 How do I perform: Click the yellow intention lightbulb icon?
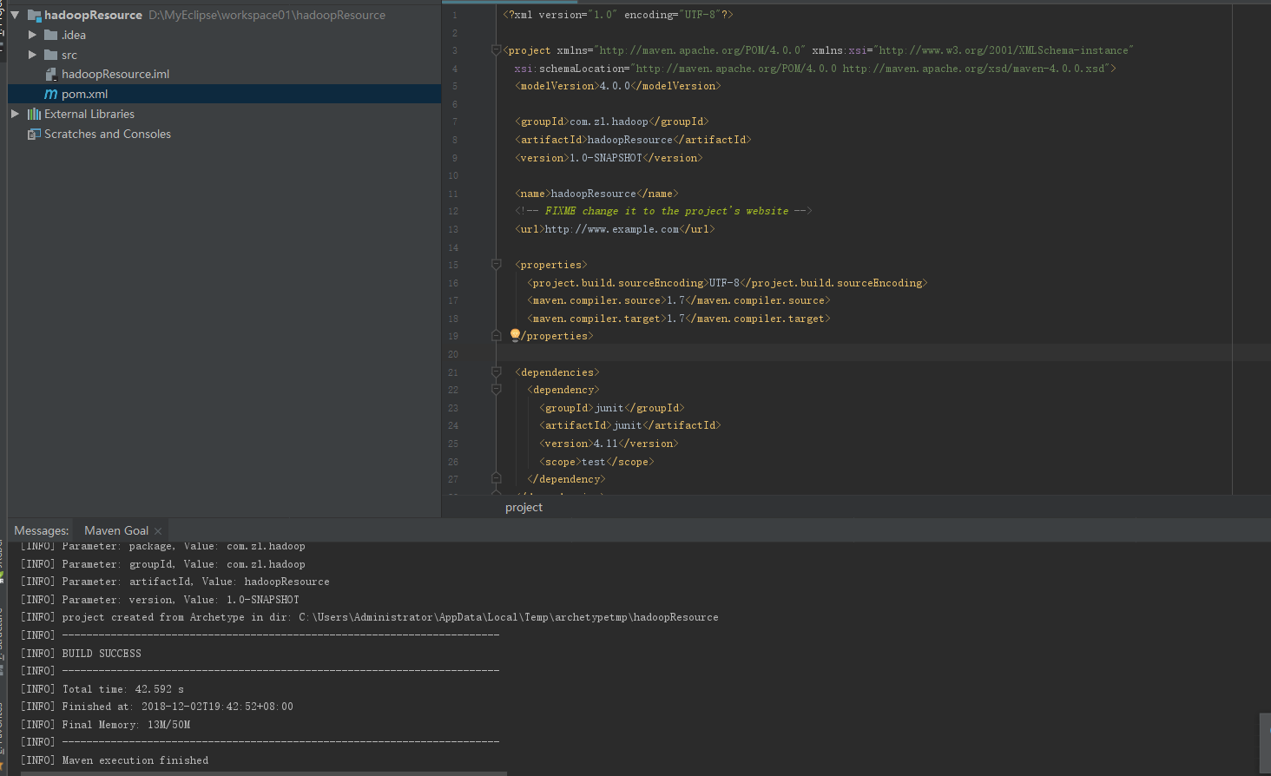[515, 334]
